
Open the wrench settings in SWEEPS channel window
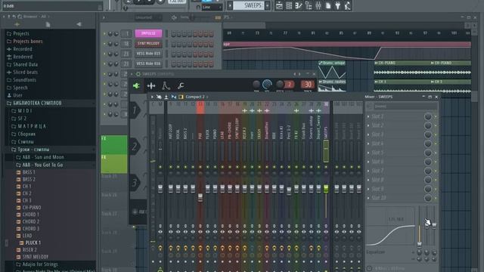[x=181, y=85]
